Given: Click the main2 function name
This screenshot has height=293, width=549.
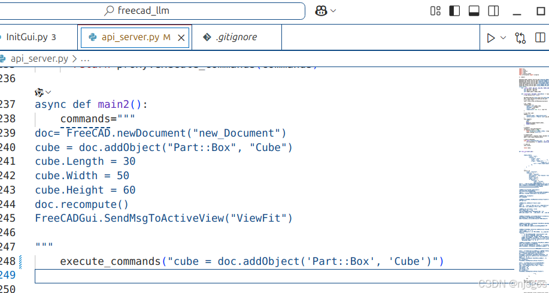Looking at the screenshot, I should [114, 104].
